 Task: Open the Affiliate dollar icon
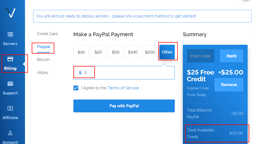pos(10,108)
